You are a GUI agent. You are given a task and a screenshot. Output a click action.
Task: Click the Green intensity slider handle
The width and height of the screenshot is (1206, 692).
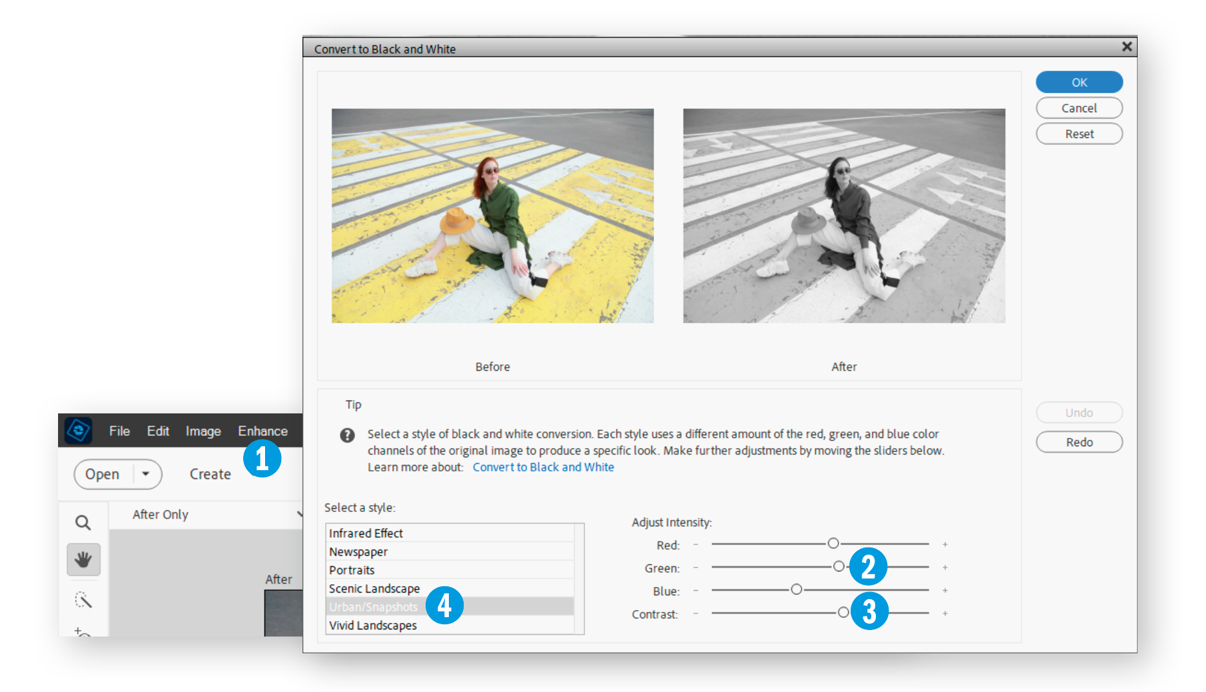pos(838,566)
